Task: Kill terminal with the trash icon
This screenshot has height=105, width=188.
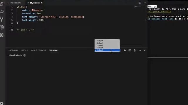Action: coord(135,50)
